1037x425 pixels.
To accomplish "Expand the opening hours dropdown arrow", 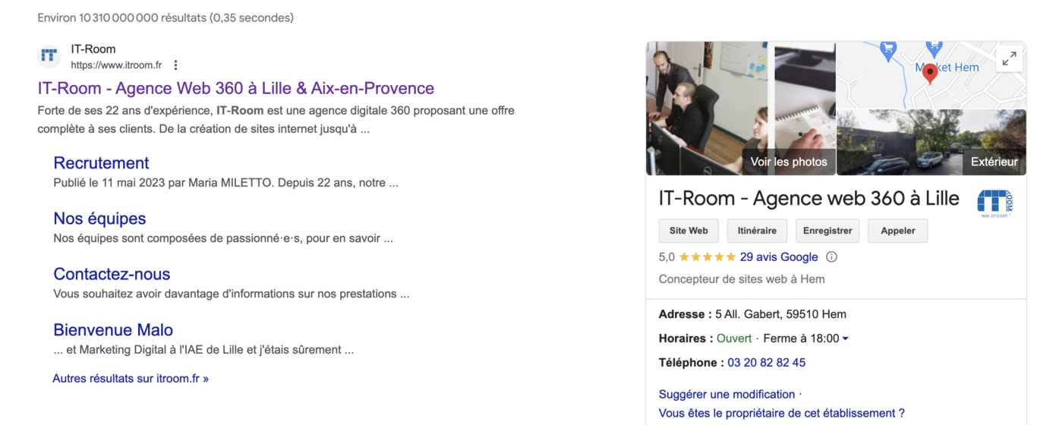I will pyautogui.click(x=846, y=338).
